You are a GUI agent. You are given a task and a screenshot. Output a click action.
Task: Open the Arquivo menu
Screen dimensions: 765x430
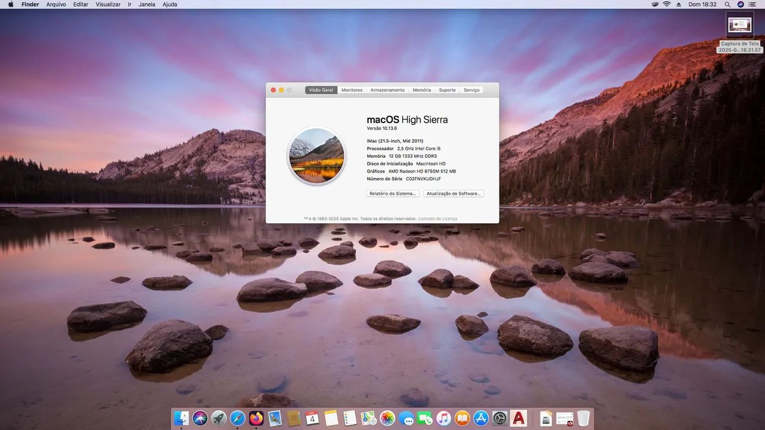[x=56, y=4]
